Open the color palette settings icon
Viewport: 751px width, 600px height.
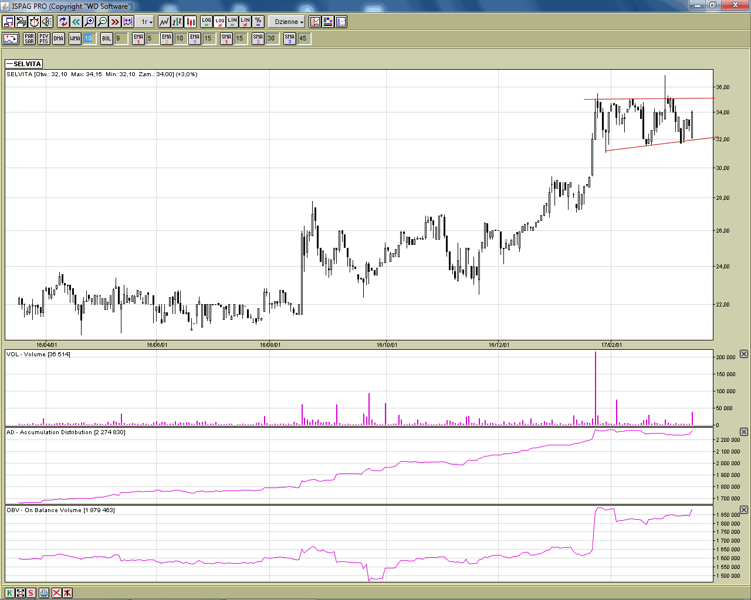[328, 22]
